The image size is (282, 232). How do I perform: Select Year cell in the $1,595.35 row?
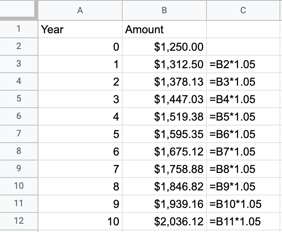[x=80, y=134]
